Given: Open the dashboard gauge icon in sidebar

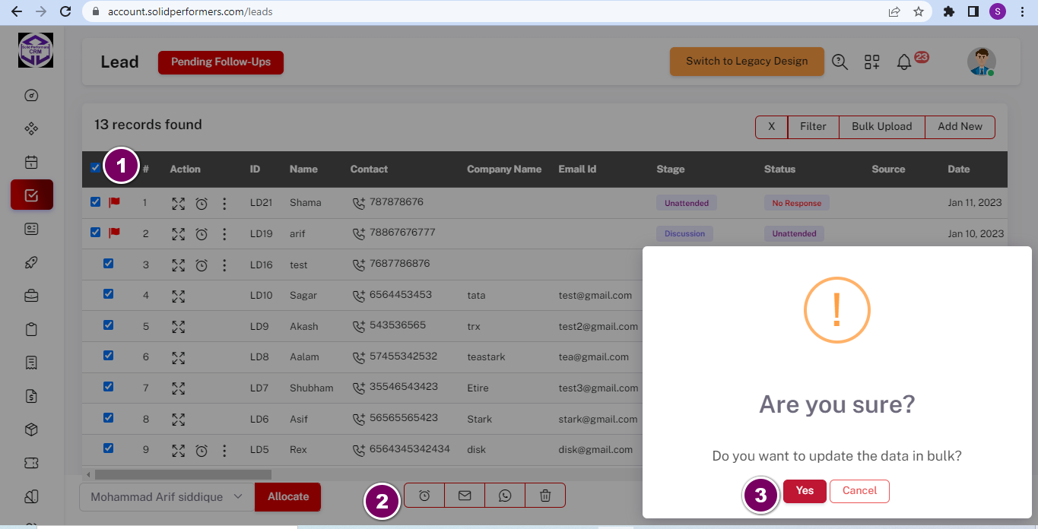Looking at the screenshot, I should tap(31, 96).
